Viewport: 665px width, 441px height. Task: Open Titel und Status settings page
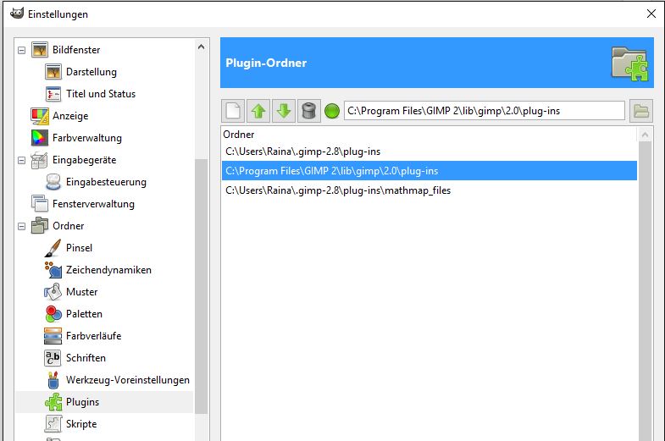pos(101,94)
